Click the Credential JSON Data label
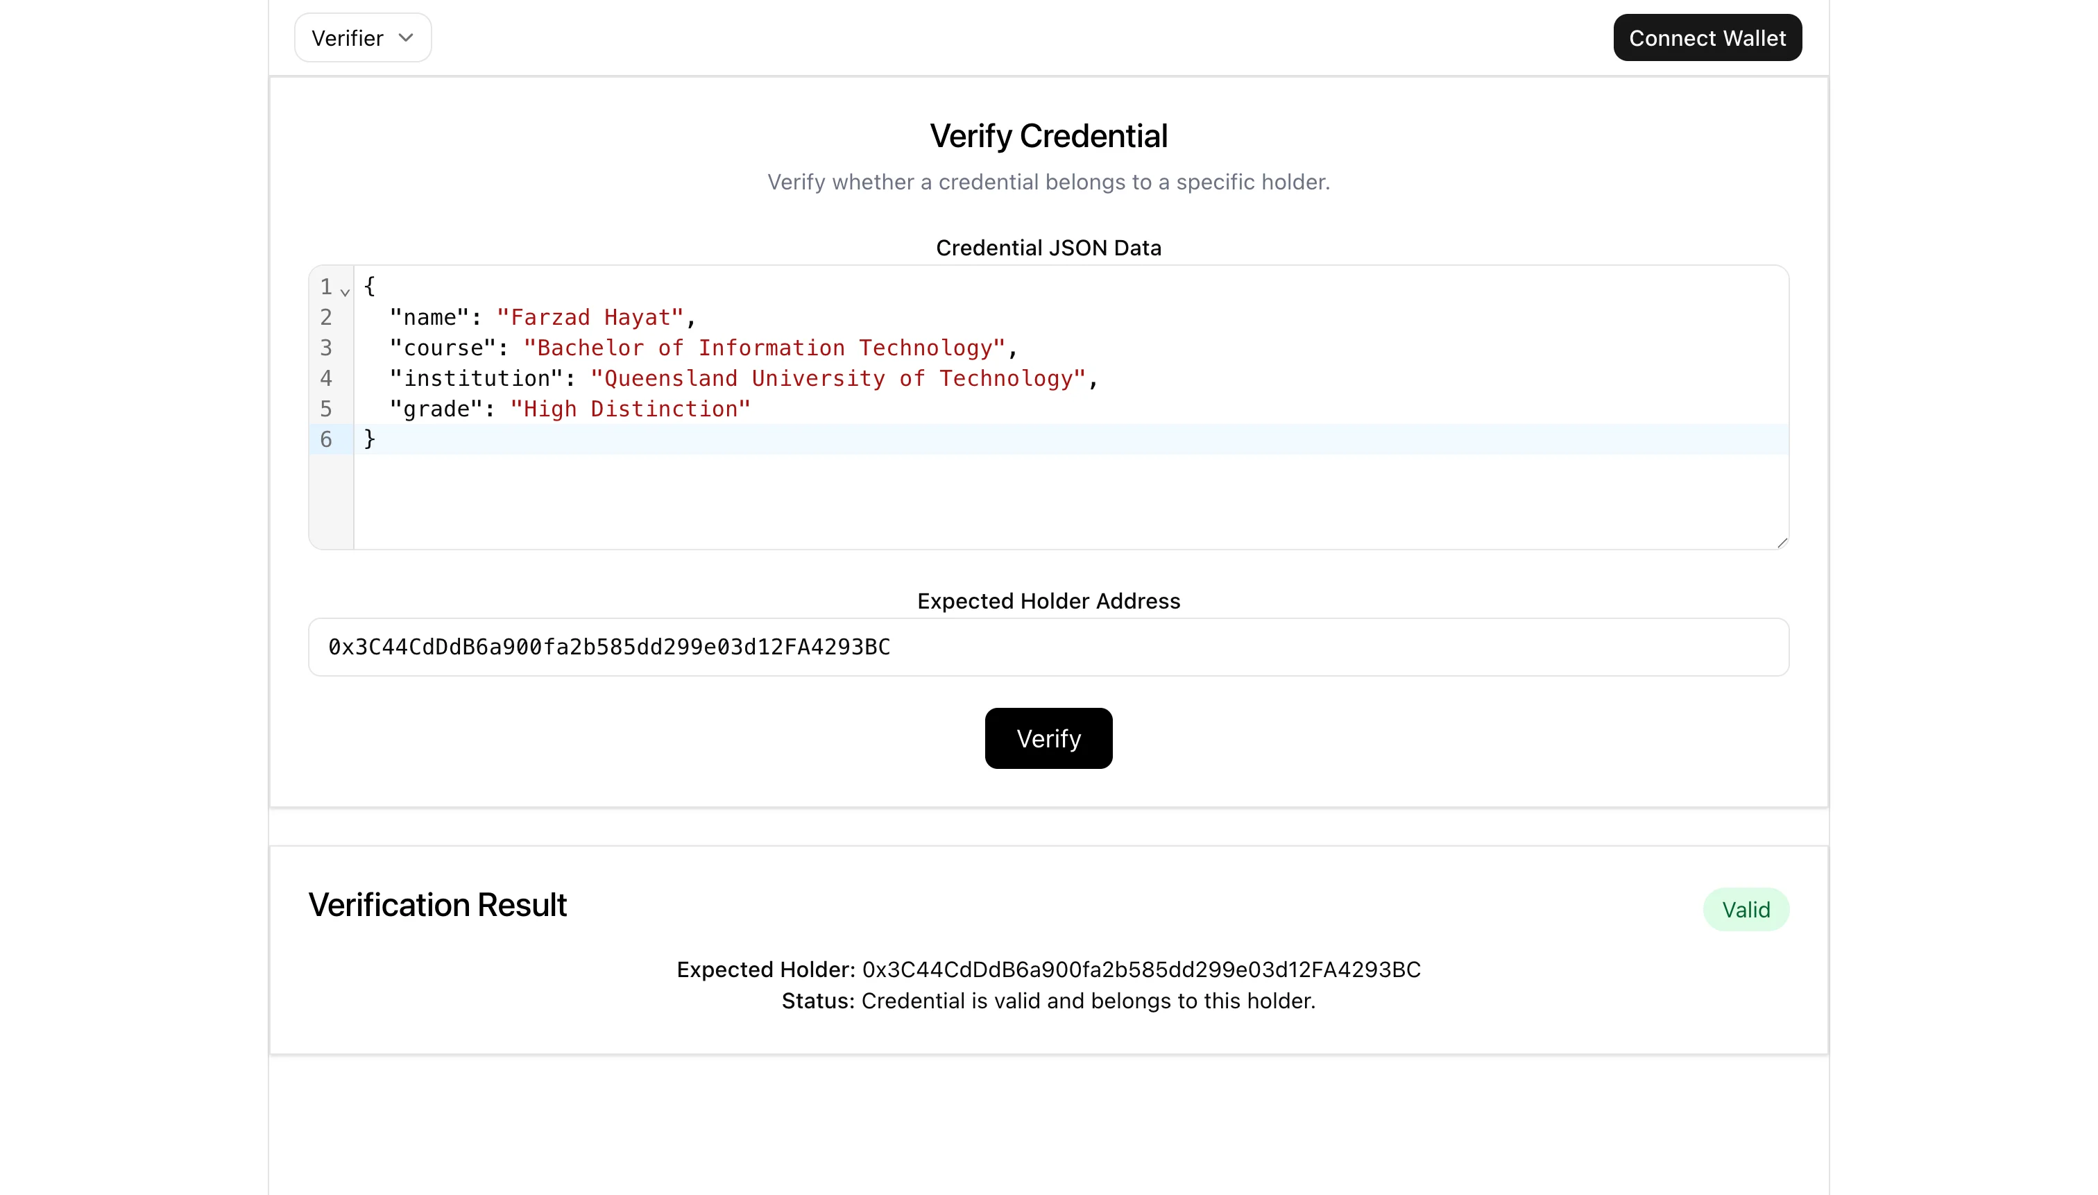Viewport: 2098px width, 1195px height. [1048, 248]
